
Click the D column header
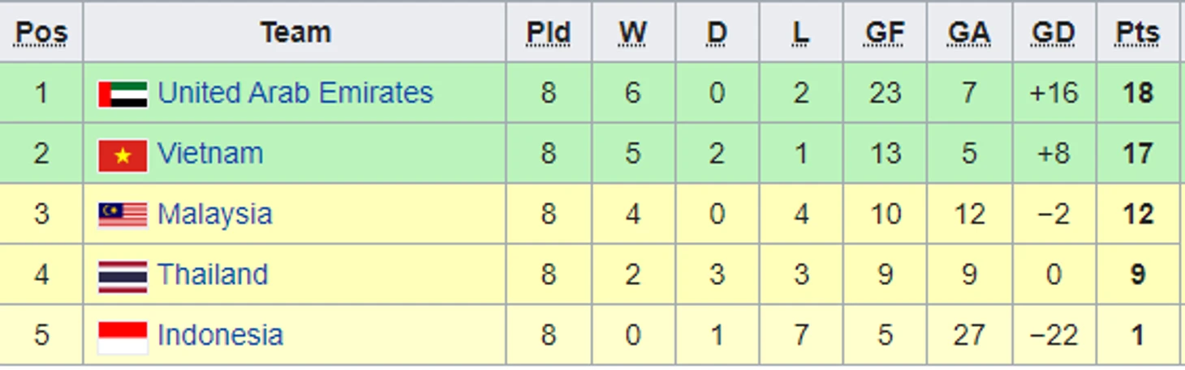click(717, 32)
